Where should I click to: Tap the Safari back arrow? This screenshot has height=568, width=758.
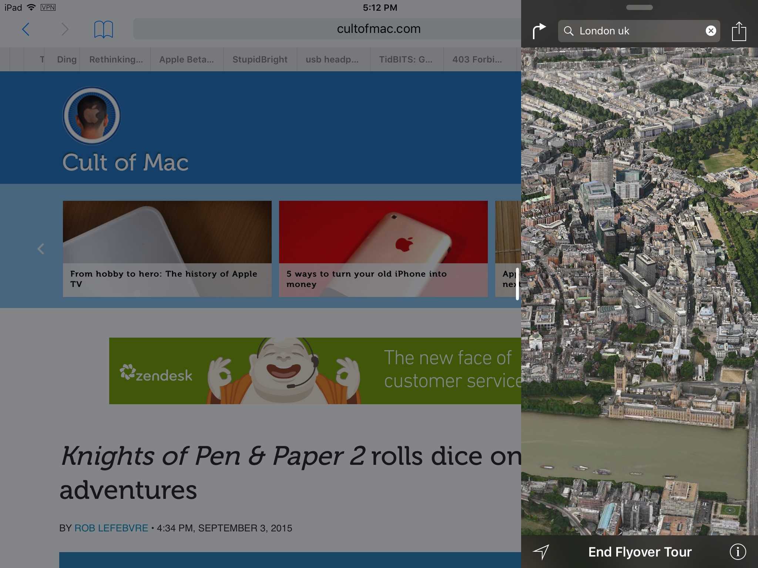point(26,29)
